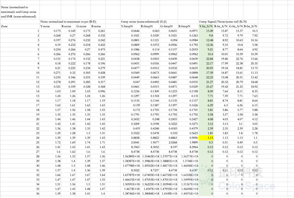This screenshot has height=198, width=294.
Task: Select Y-noise value 0.173 in Zone 1
Action: tap(50, 31)
